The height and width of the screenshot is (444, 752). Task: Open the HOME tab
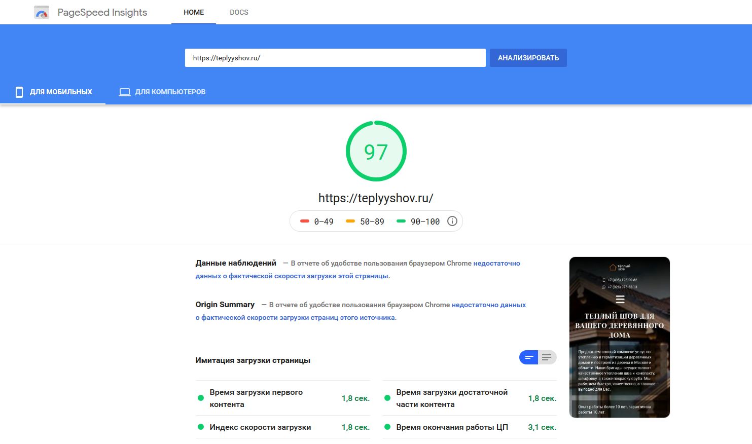[194, 12]
